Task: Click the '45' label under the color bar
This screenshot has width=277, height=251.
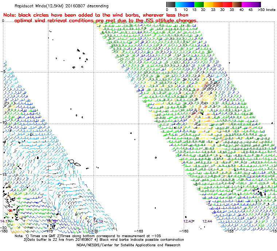Action: point(250,10)
